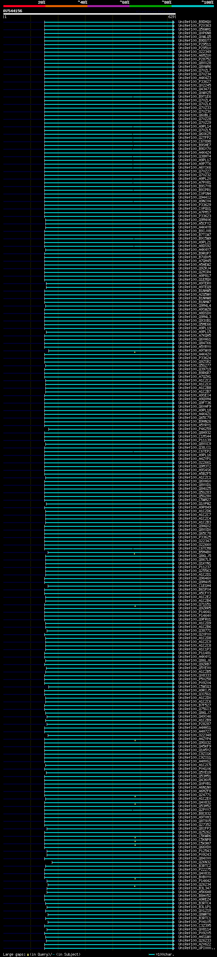Click UniRef100_Q8VX28 entry
Screen dimensions: 217x957
click(194, 63)
